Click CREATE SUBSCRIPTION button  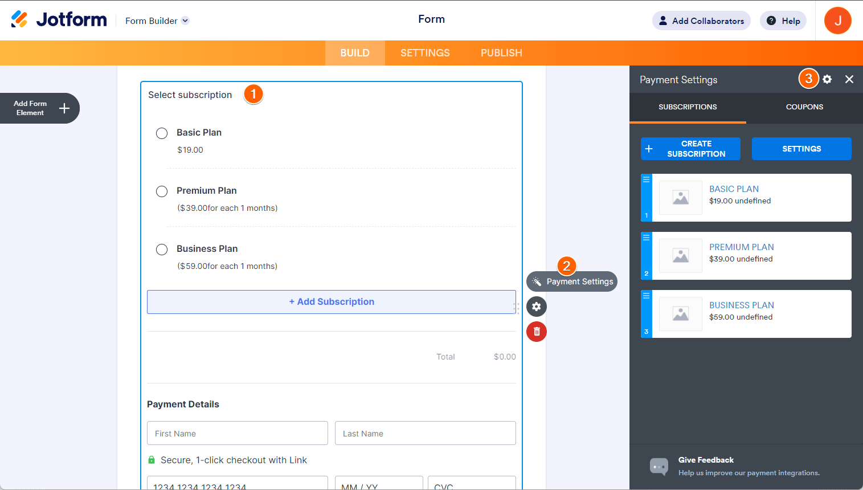pyautogui.click(x=690, y=149)
